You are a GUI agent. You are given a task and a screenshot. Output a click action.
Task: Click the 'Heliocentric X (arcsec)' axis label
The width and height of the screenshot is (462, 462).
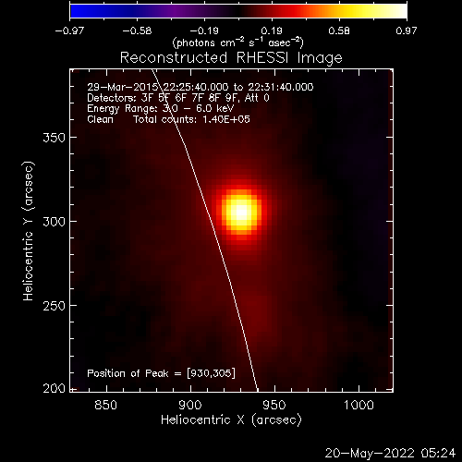click(231, 420)
